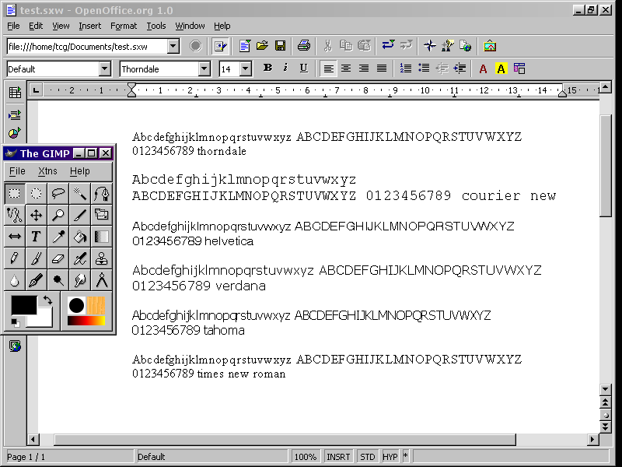The image size is (622, 467).
Task: Choose the Text tool in GIMP
Action: pos(36,237)
